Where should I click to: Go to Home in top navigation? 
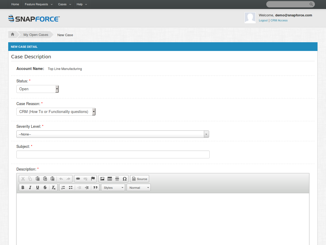pos(15,4)
